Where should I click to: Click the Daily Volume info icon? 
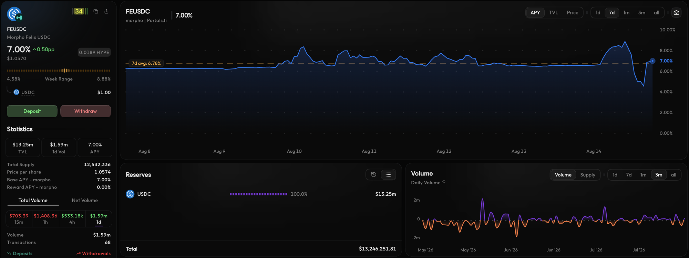(x=444, y=182)
